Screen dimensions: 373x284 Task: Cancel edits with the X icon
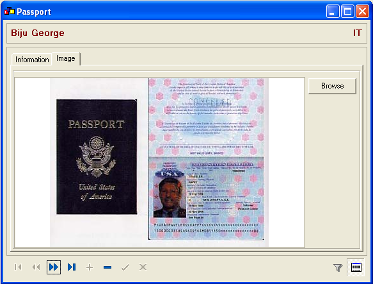pyautogui.click(x=143, y=267)
